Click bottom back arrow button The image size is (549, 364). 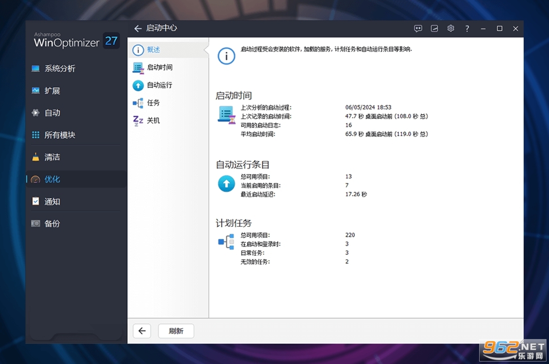pyautogui.click(x=142, y=331)
